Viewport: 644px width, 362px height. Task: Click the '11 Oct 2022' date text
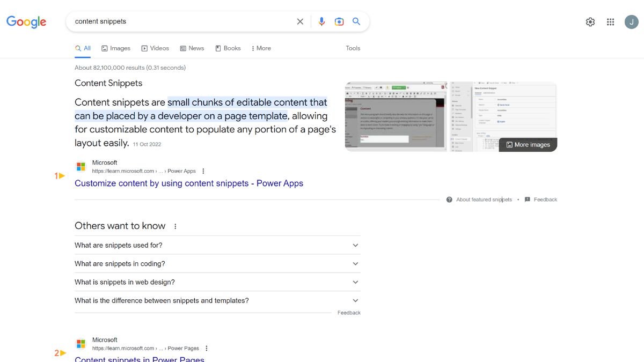point(147,144)
